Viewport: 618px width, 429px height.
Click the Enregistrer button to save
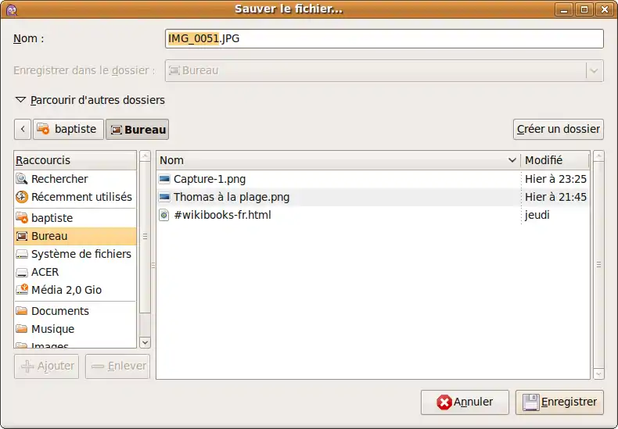[x=559, y=402]
